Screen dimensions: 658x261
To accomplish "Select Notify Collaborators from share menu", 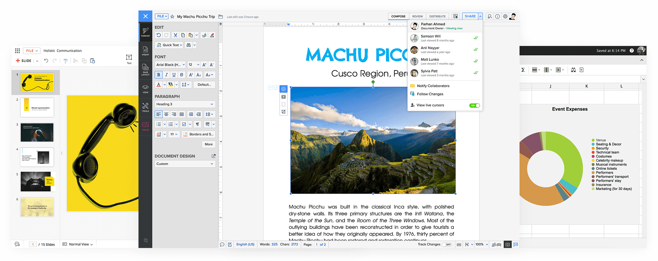I will coord(433,86).
